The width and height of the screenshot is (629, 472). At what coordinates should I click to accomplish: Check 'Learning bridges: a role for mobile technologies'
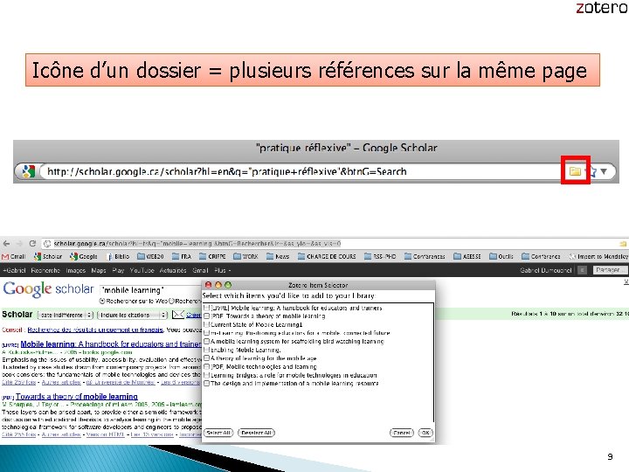point(206,375)
